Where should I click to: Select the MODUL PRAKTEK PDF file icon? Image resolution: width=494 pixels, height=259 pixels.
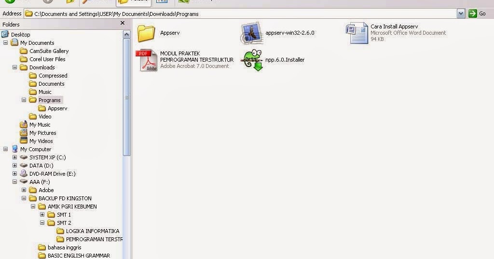[147, 60]
